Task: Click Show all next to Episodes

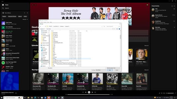Action: (146, 46)
